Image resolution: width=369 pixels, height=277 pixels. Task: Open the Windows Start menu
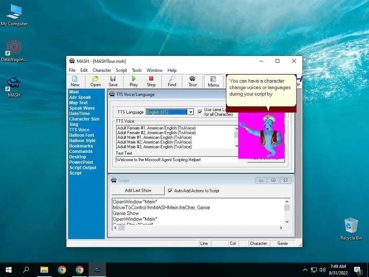point(9,270)
